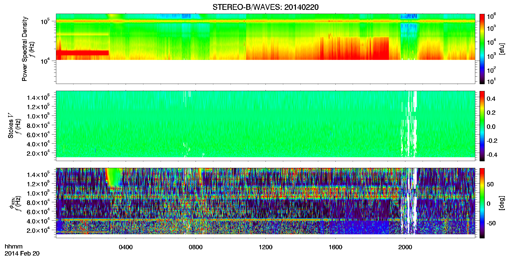
Task: Click the 1.0×10^5 tick on phi RTN axis
Action: coord(38,193)
